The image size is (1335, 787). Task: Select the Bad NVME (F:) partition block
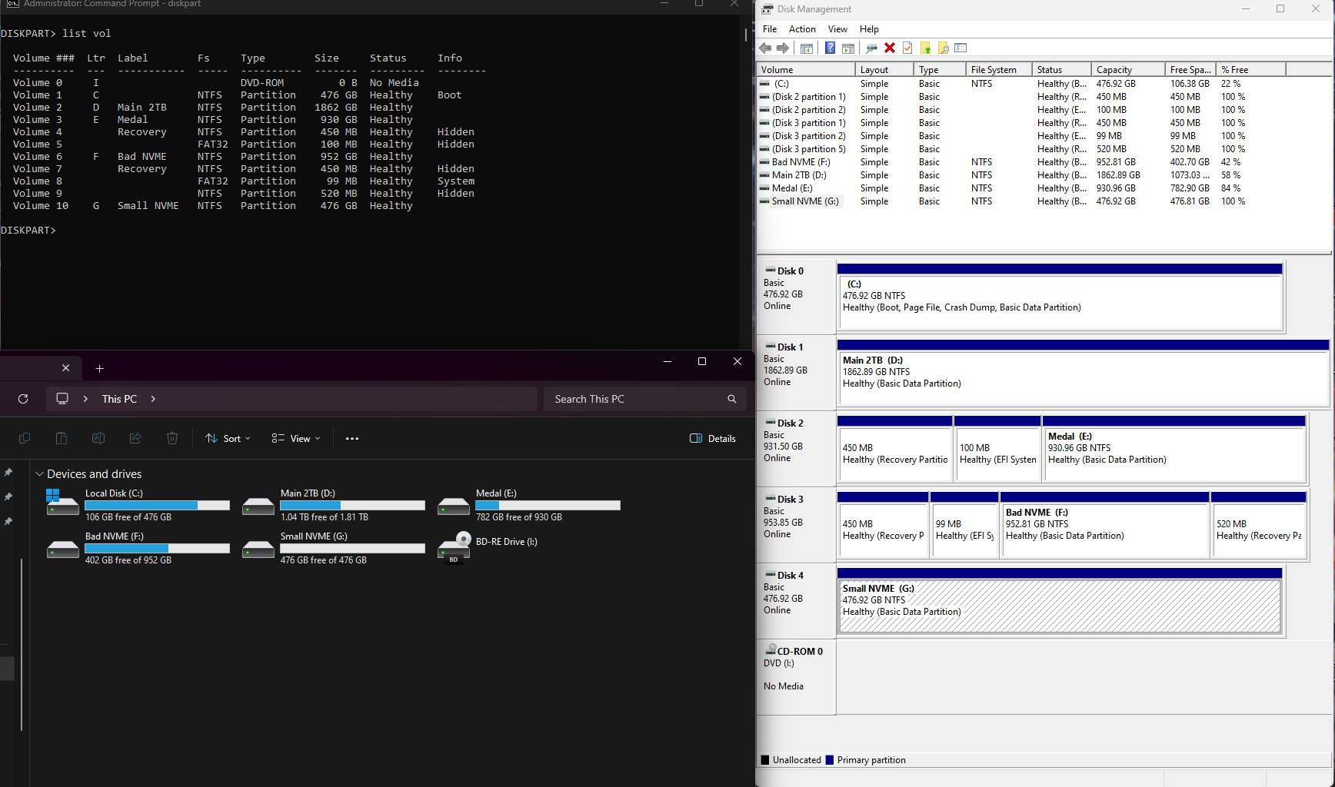[x=1104, y=525]
